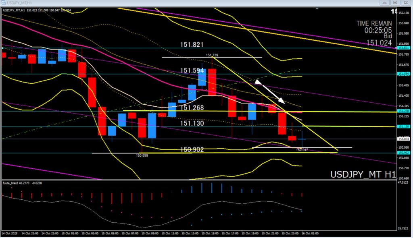Click the 15 Oct 15:00 time axis label
The width and height of the screenshot is (413, 238).
[210, 234]
